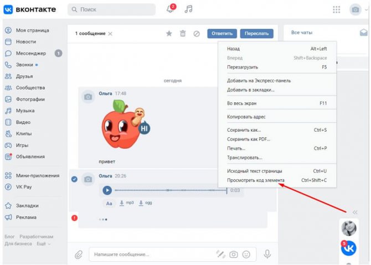Viewport: 371px width, 265px height.
Task: Choose Печать… in context menu
Action: click(277, 148)
